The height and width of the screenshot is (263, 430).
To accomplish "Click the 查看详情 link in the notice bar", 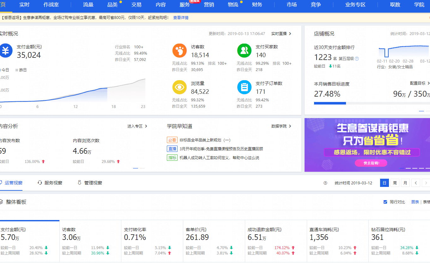I will [181, 18].
